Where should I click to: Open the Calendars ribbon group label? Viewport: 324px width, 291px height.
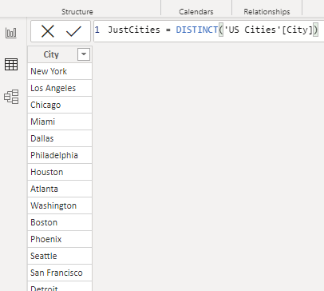196,12
